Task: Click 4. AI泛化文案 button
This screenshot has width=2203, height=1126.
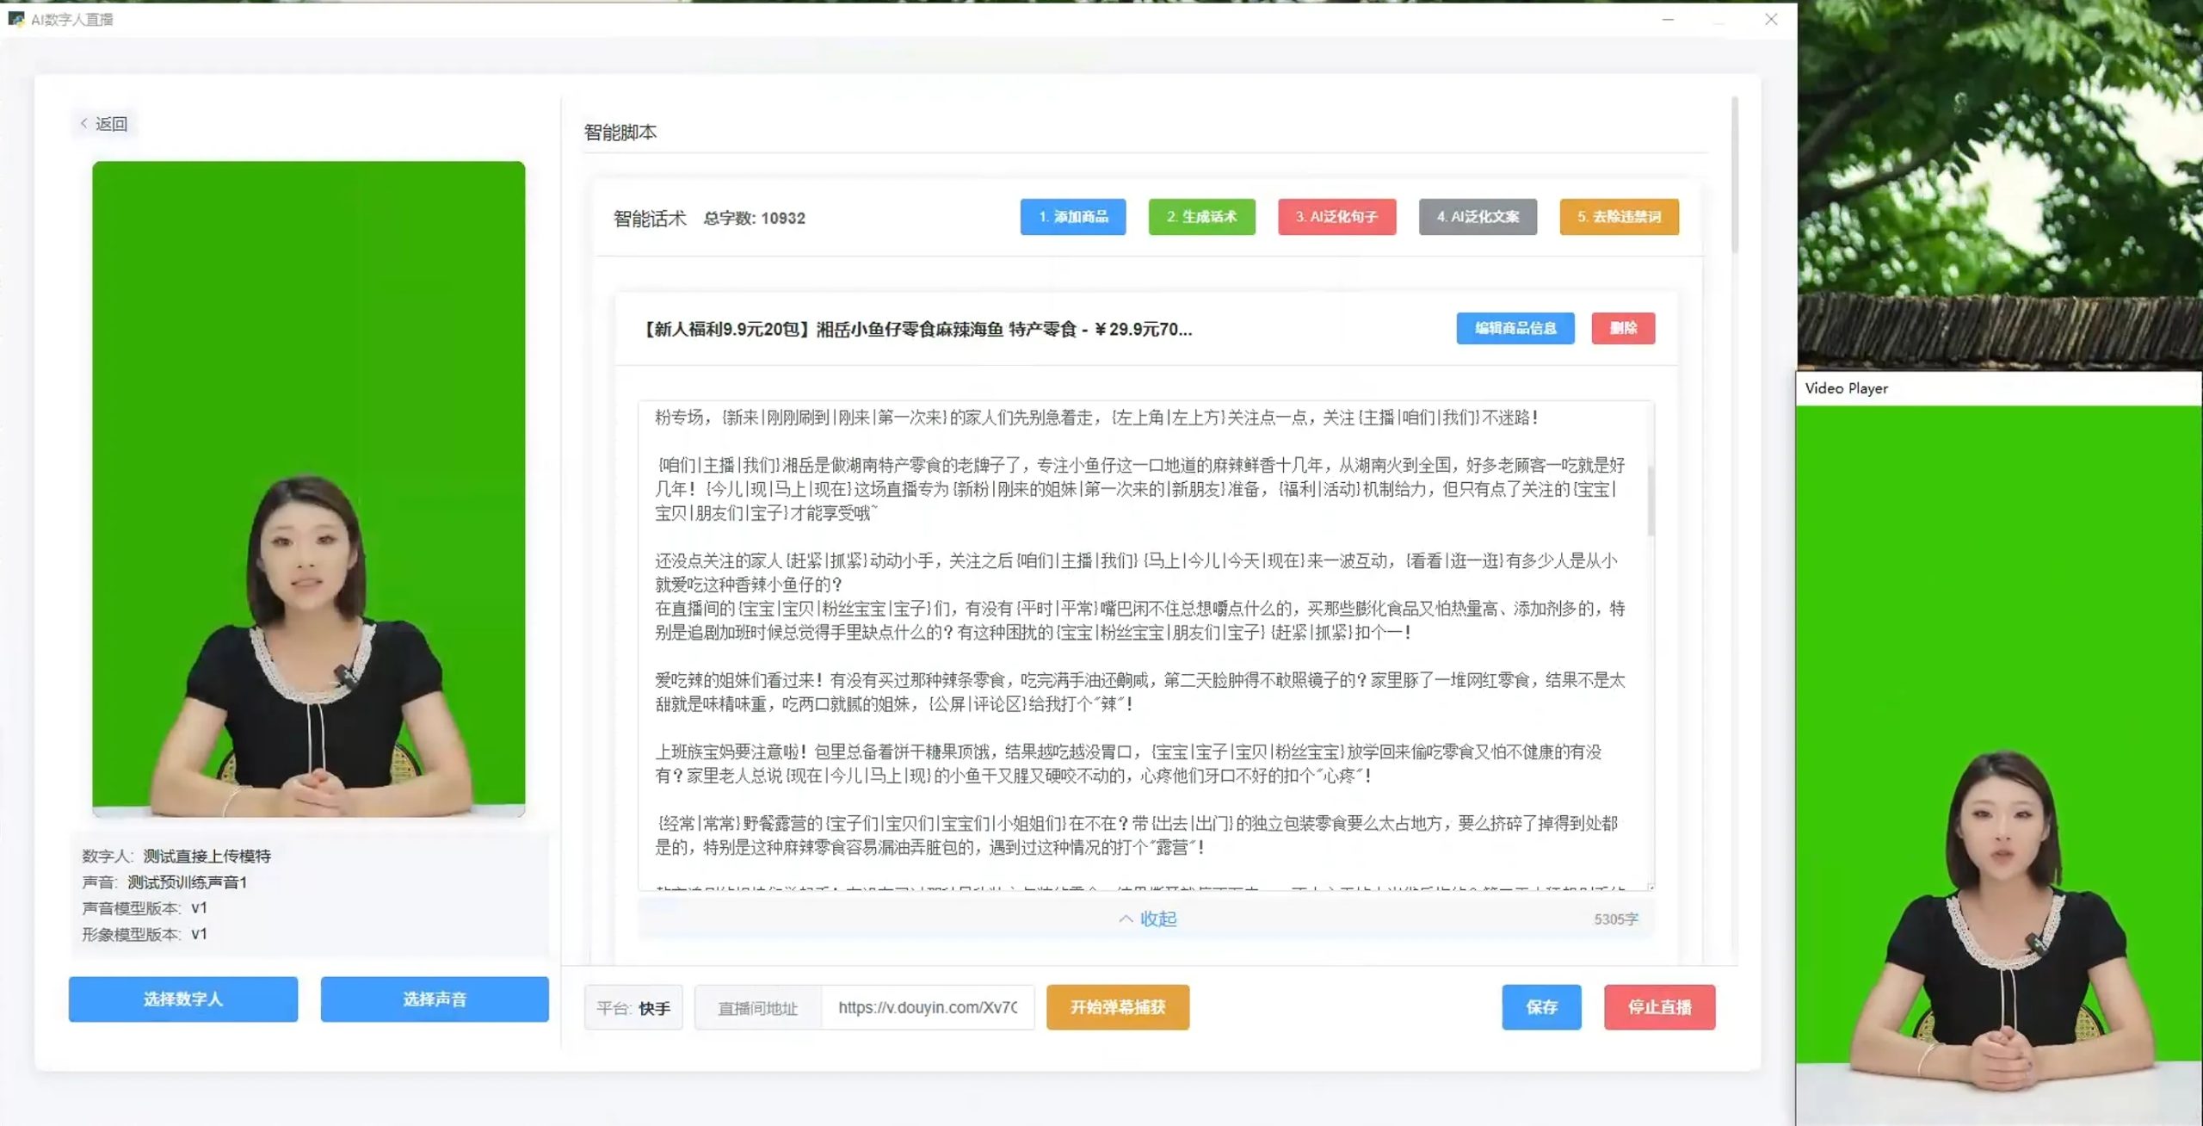Action: (x=1478, y=217)
